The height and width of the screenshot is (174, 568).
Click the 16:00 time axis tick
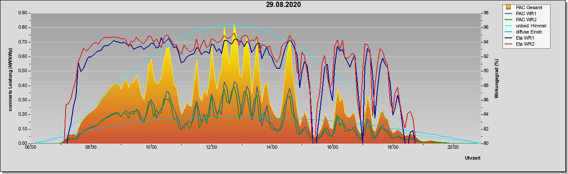332,148
